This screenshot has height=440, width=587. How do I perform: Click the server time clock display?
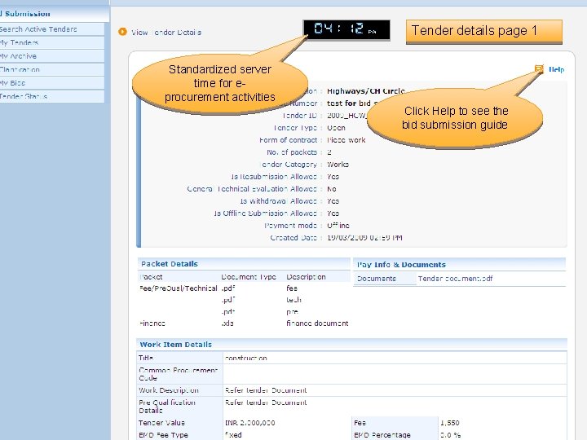[346, 29]
